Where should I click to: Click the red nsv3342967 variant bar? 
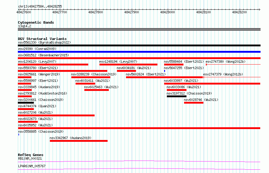pos(79,141)
